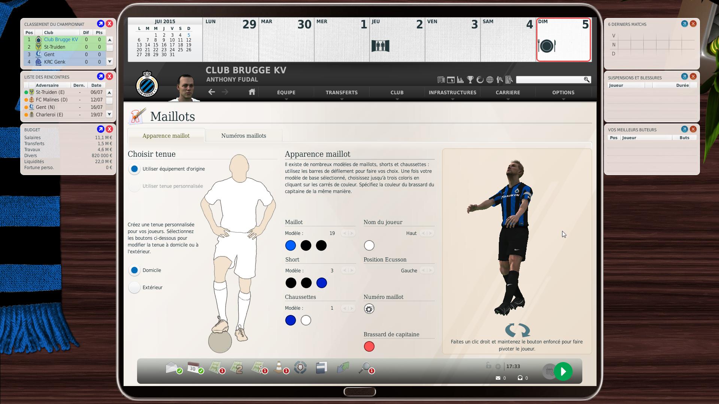Change the Short modèle with its arrows
Screen dimensions: 719x404
pos(348,270)
